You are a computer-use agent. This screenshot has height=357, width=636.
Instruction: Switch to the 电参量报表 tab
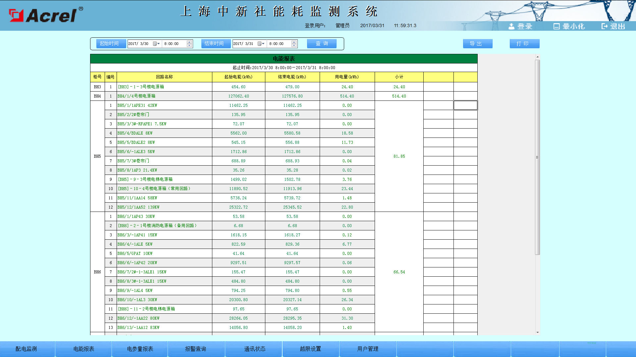(x=140, y=349)
